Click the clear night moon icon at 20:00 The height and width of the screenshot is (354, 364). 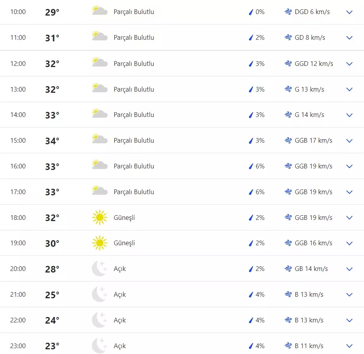99,269
